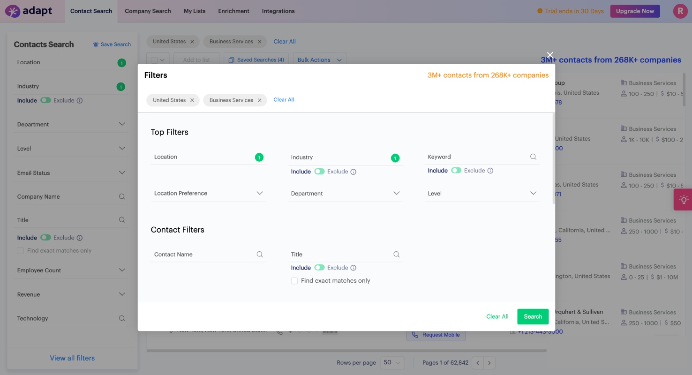This screenshot has width=692, height=375.
Task: Click info icon beside sidebar Industry Exclude
Action: pyautogui.click(x=80, y=100)
